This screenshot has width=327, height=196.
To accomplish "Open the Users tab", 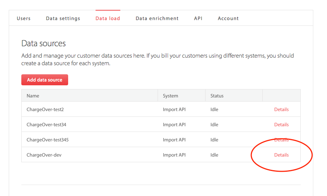I will 24,19.
